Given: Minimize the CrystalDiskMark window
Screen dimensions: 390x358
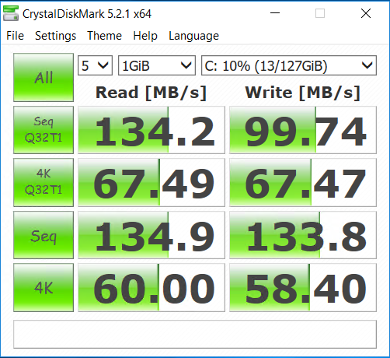Looking at the screenshot, I should pos(275,13).
